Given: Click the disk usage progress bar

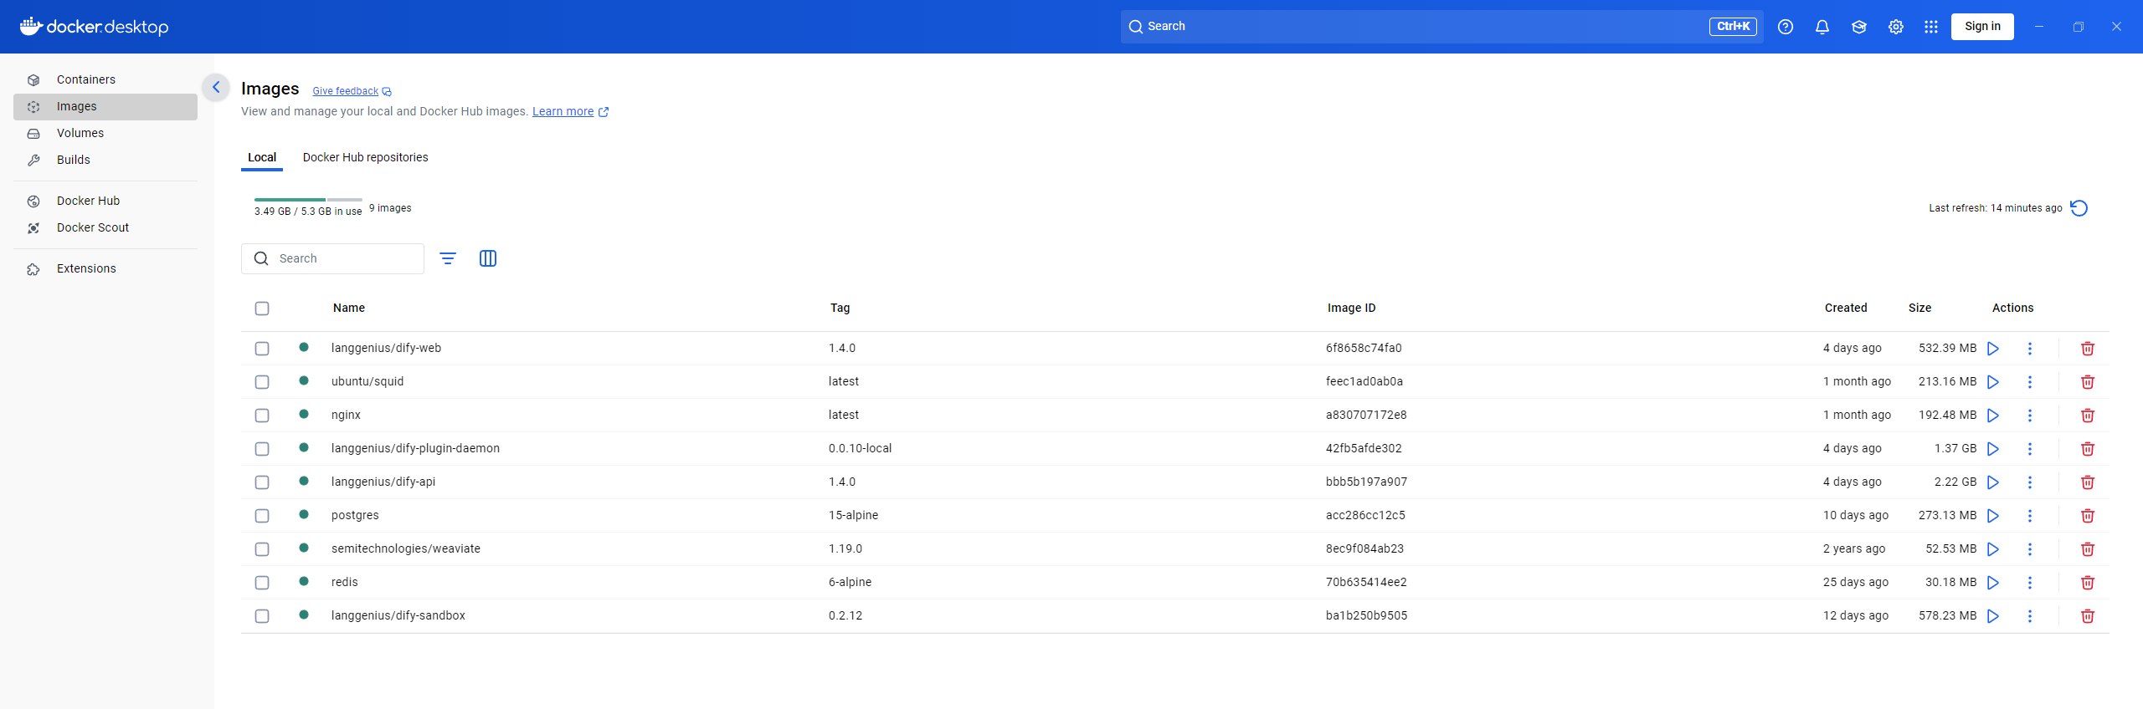Looking at the screenshot, I should point(308,200).
